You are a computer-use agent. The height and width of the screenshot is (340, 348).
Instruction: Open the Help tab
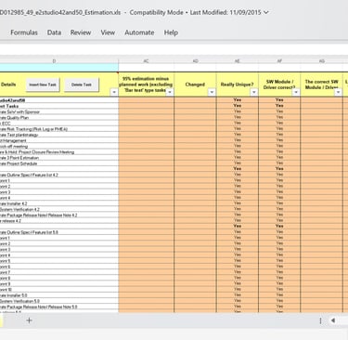click(x=171, y=33)
